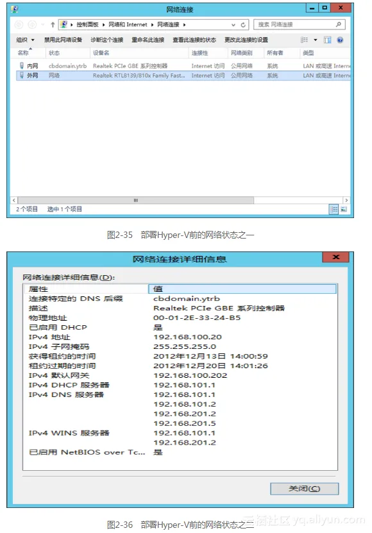The height and width of the screenshot is (533, 372).
Task: Select the 内网 network adapter icon
Action: point(21,65)
